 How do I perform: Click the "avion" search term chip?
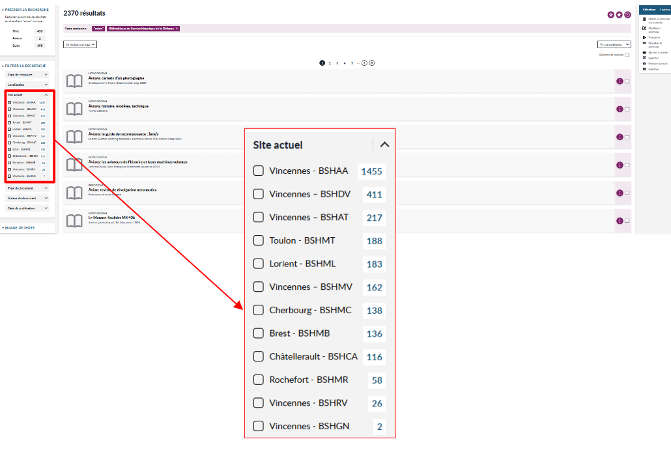click(x=98, y=29)
